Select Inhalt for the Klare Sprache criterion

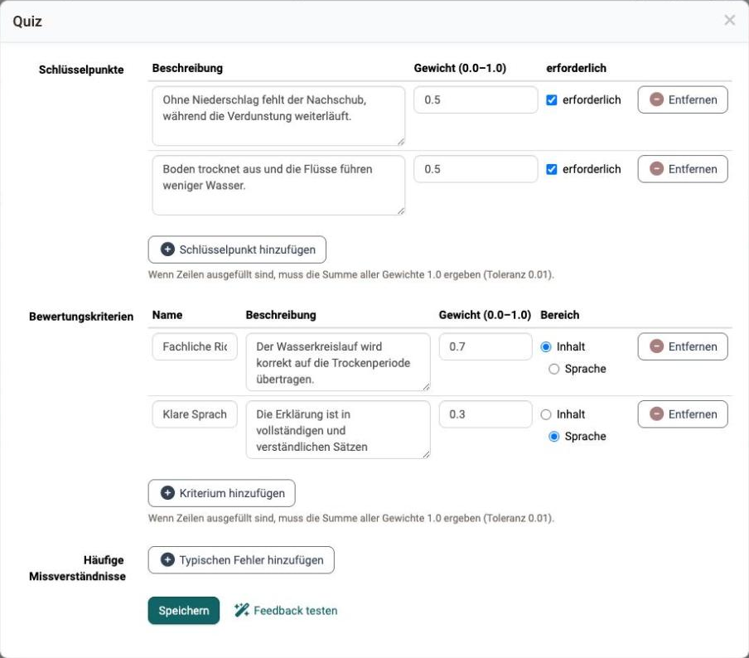coord(545,414)
